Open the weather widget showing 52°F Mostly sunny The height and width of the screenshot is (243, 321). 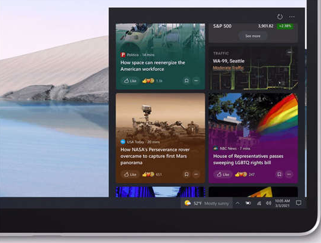(x=207, y=203)
